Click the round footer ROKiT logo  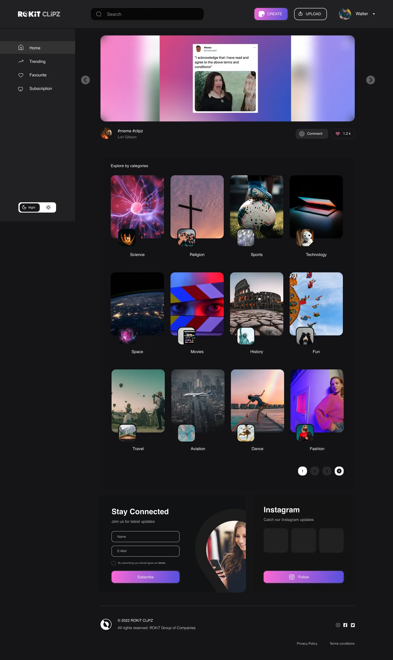pyautogui.click(x=106, y=624)
